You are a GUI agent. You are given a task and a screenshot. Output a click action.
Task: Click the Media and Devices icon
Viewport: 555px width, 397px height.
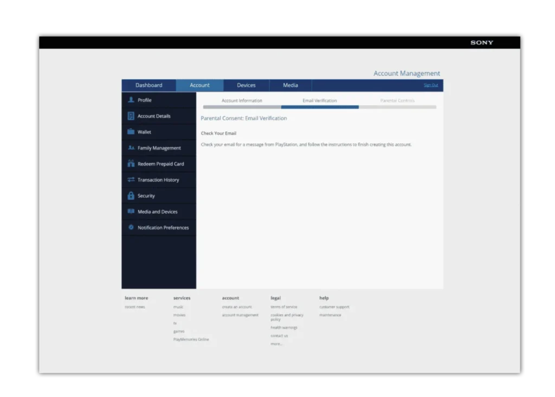point(131,212)
